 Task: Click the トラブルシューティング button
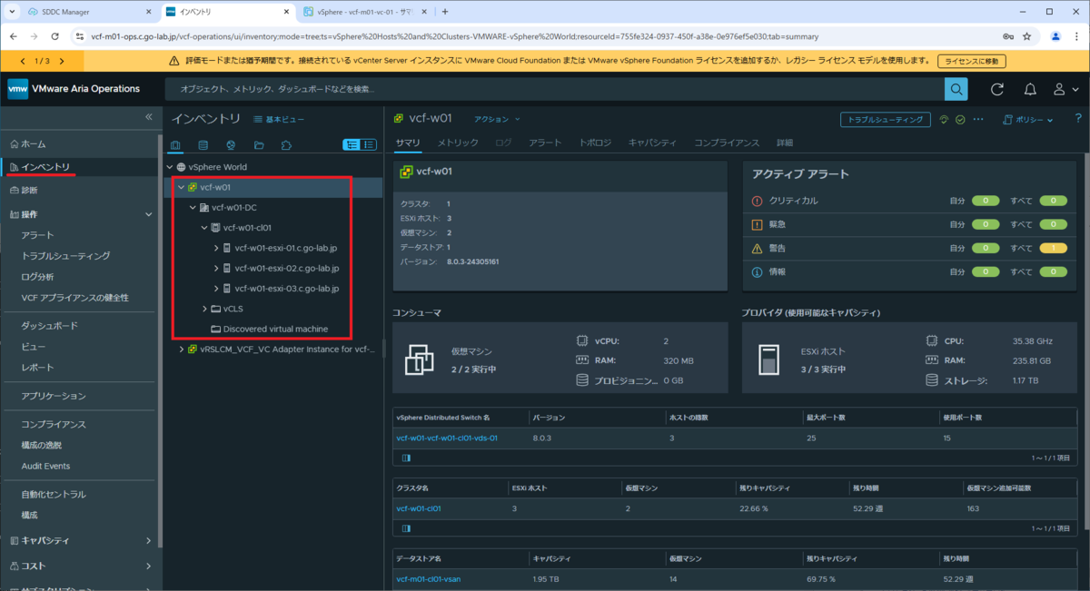point(886,119)
